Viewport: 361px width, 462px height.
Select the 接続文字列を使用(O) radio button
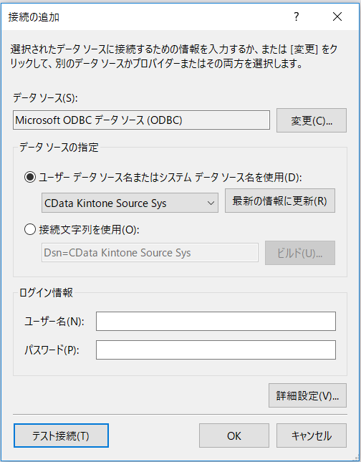[x=30, y=229]
